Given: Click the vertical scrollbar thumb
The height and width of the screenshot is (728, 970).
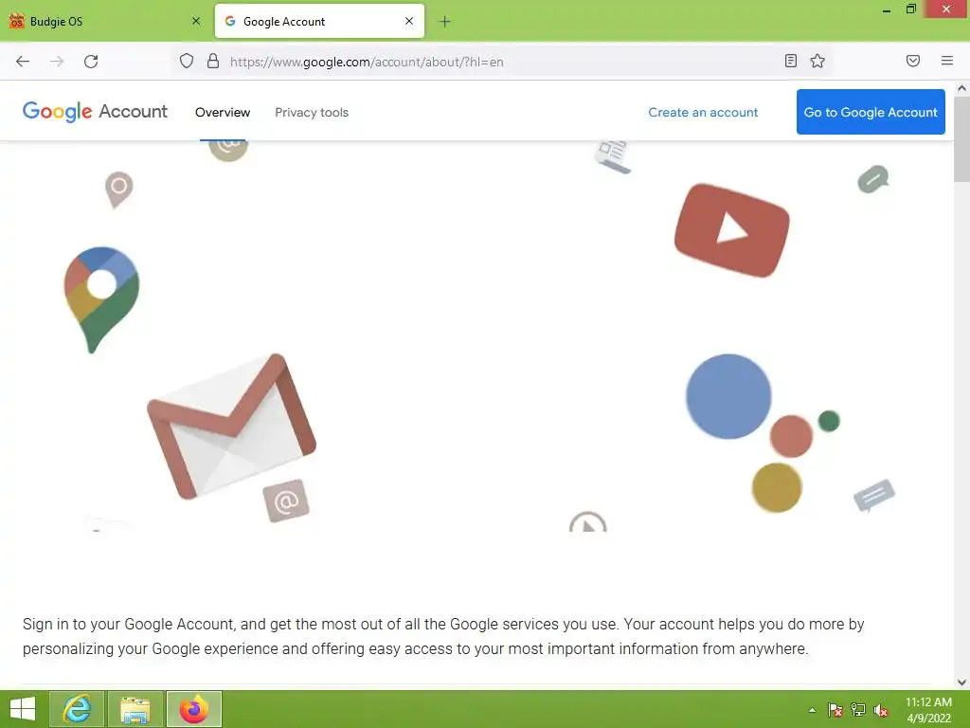Looking at the screenshot, I should coord(962,139).
